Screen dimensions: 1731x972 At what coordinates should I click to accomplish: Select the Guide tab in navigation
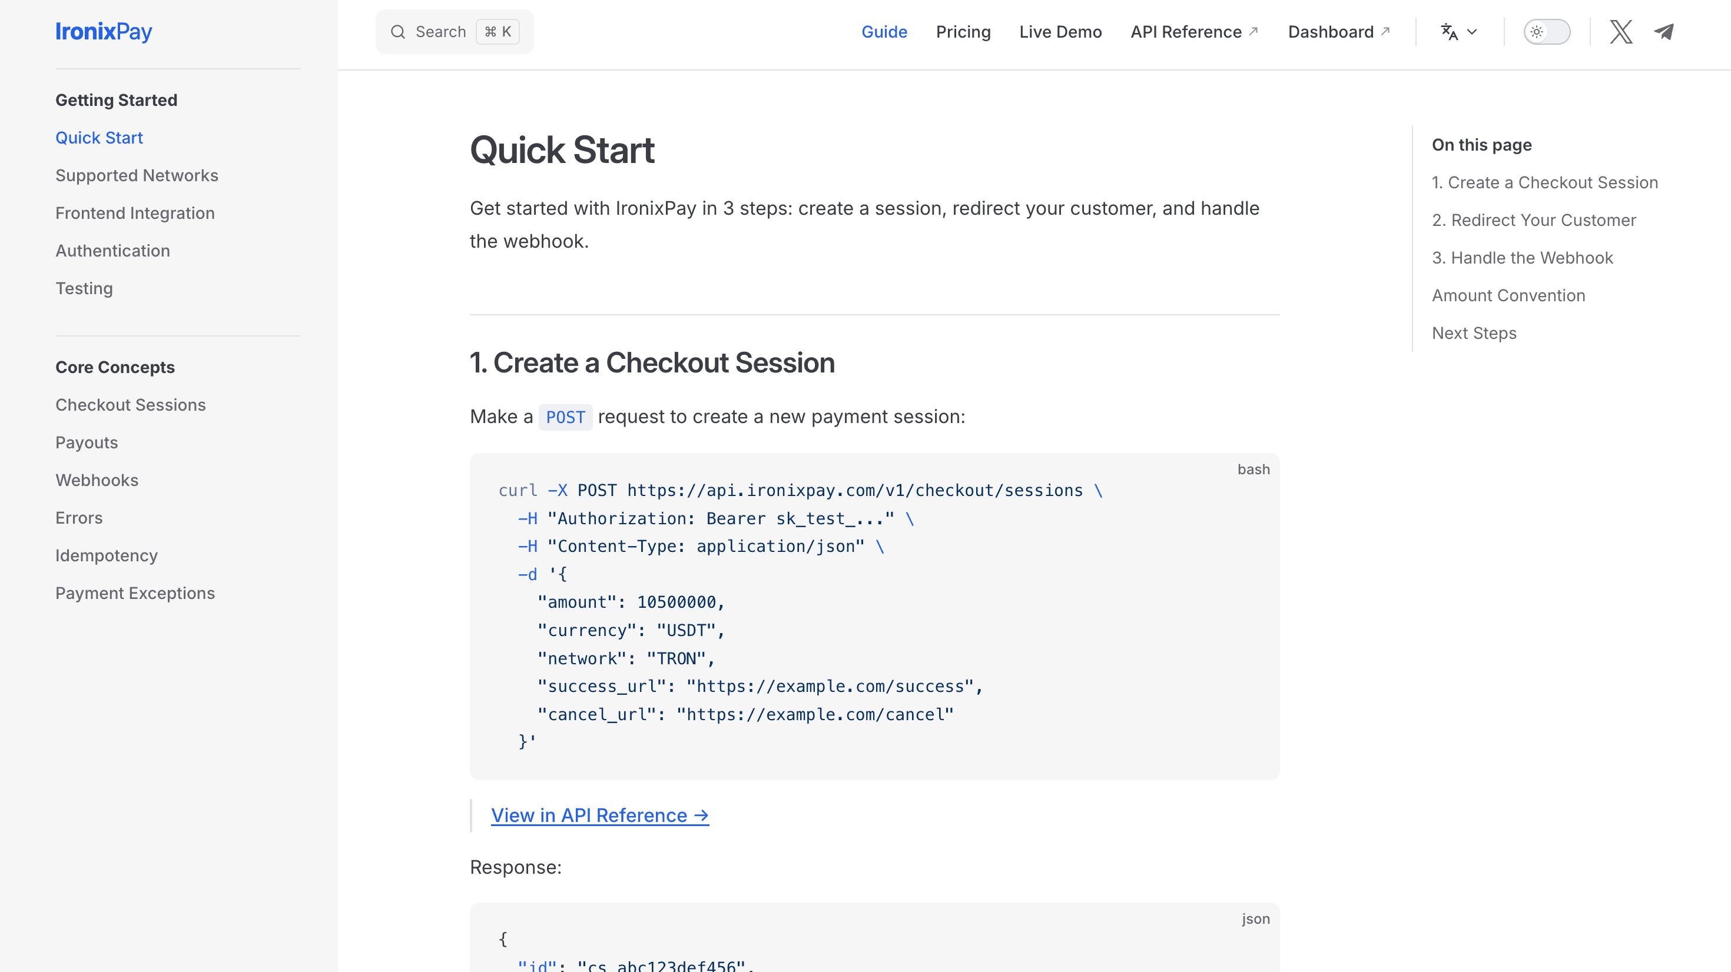click(x=884, y=32)
